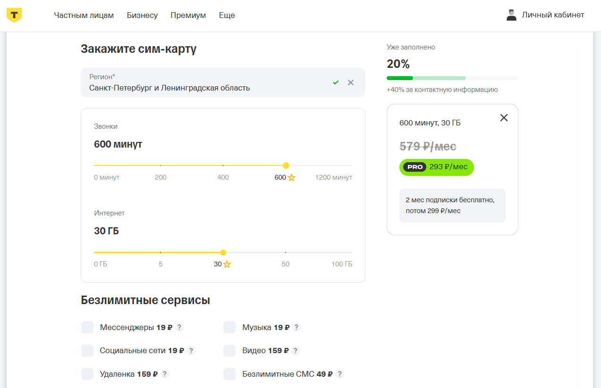
Task: Close the 600 минут, 30 ГБ summary card
Action: point(504,118)
